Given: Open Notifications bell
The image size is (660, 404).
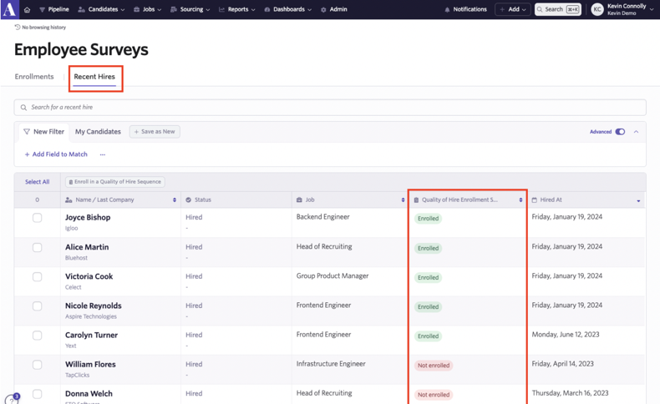Looking at the screenshot, I should tap(465, 9).
